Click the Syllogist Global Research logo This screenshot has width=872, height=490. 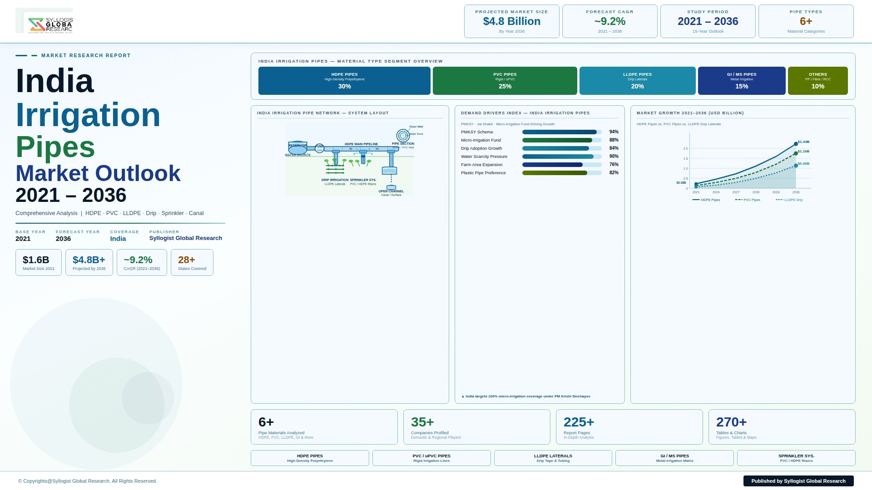point(50,24)
